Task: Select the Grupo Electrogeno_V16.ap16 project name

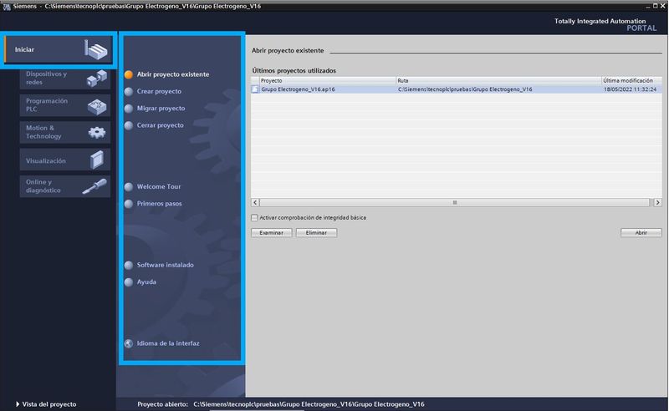Action: [298, 89]
